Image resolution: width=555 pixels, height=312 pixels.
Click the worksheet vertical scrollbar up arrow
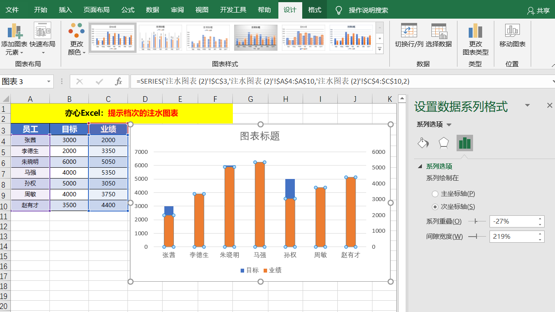pos(402,98)
